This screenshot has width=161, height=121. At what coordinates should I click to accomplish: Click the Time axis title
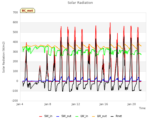[142, 108]
